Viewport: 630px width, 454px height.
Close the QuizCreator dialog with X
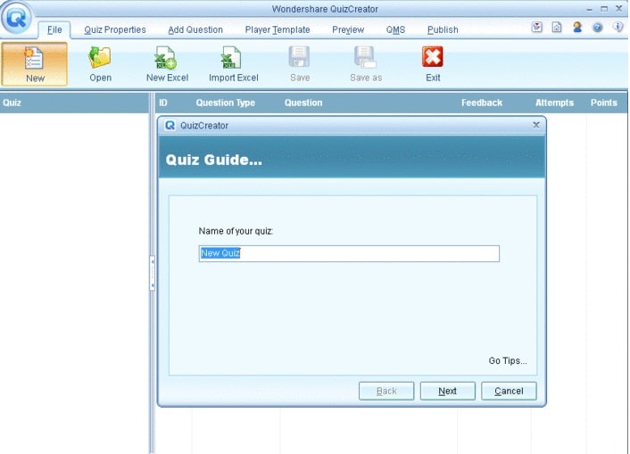click(536, 125)
